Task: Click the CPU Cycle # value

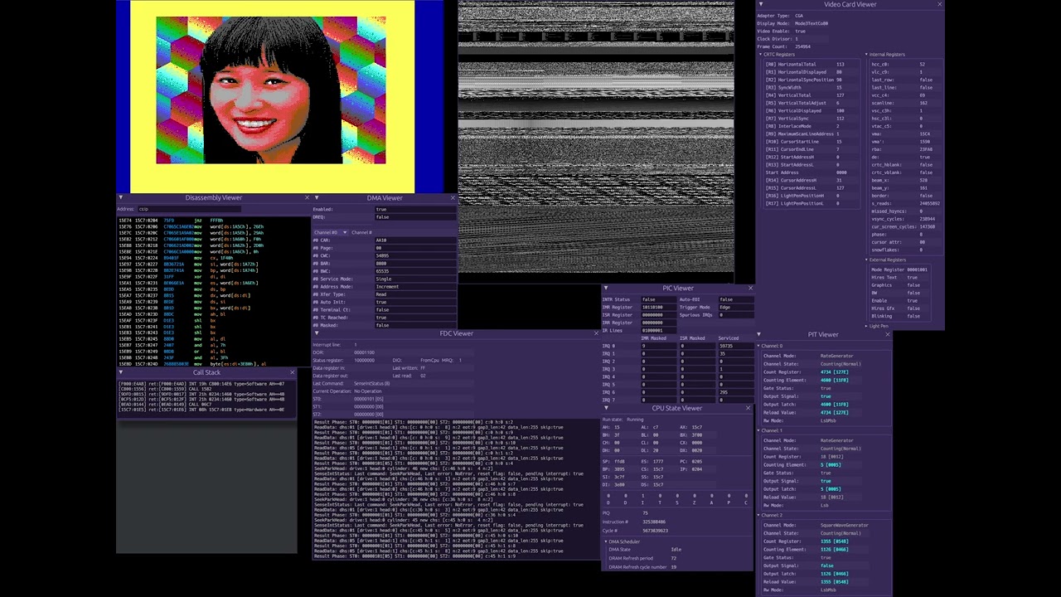Action: pos(655,531)
